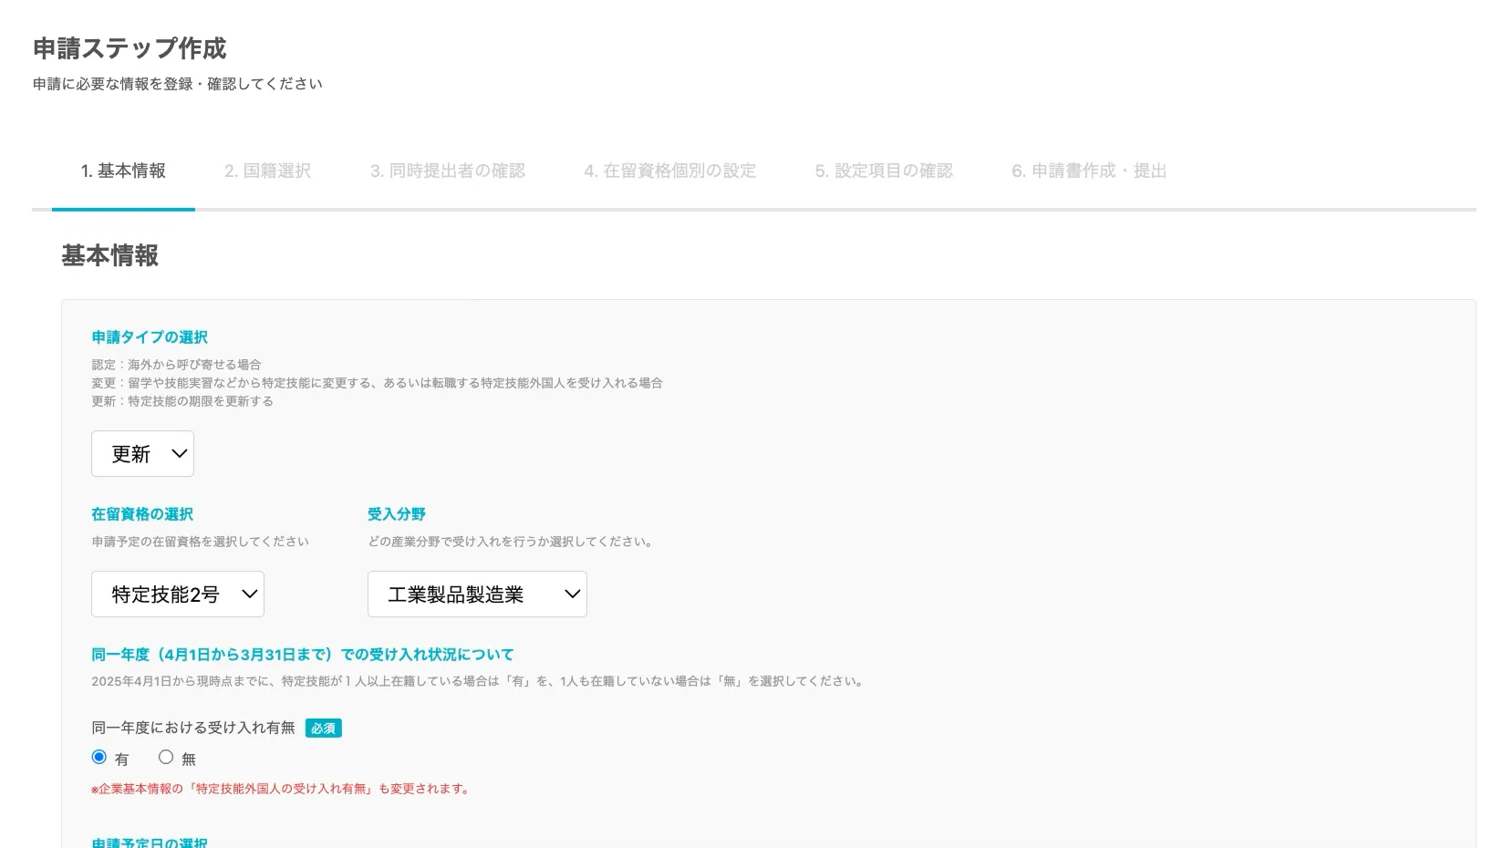
Task: Click the 申請タイプの選択 heading link
Action: point(149,336)
